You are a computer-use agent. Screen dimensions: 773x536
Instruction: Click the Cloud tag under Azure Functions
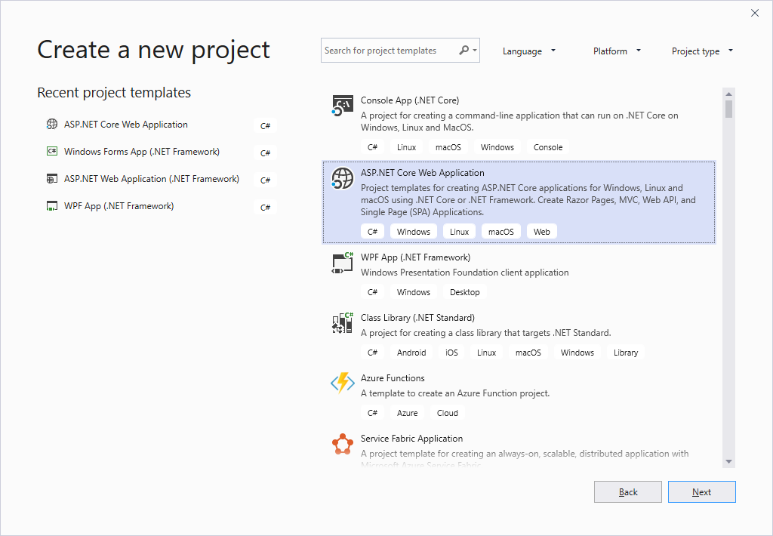coord(447,413)
